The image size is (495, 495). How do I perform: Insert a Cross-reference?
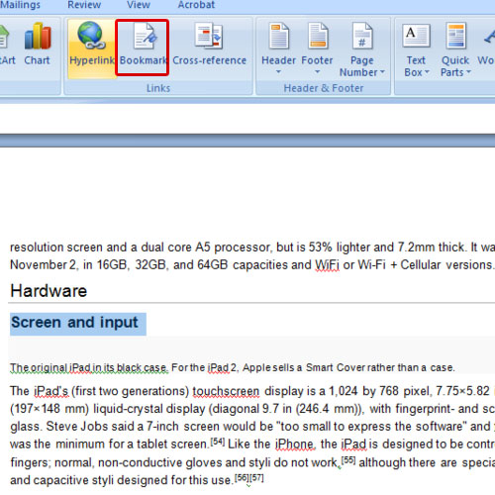209,45
